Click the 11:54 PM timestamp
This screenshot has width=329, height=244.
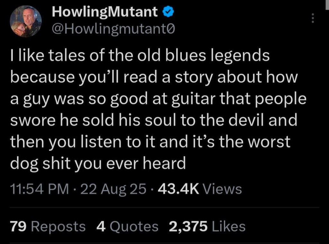[40, 189]
